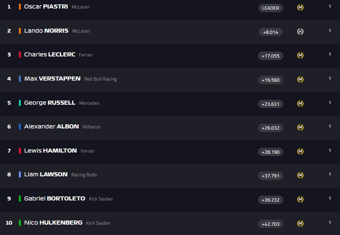Open Oscar Piastri driver name

(46, 7)
